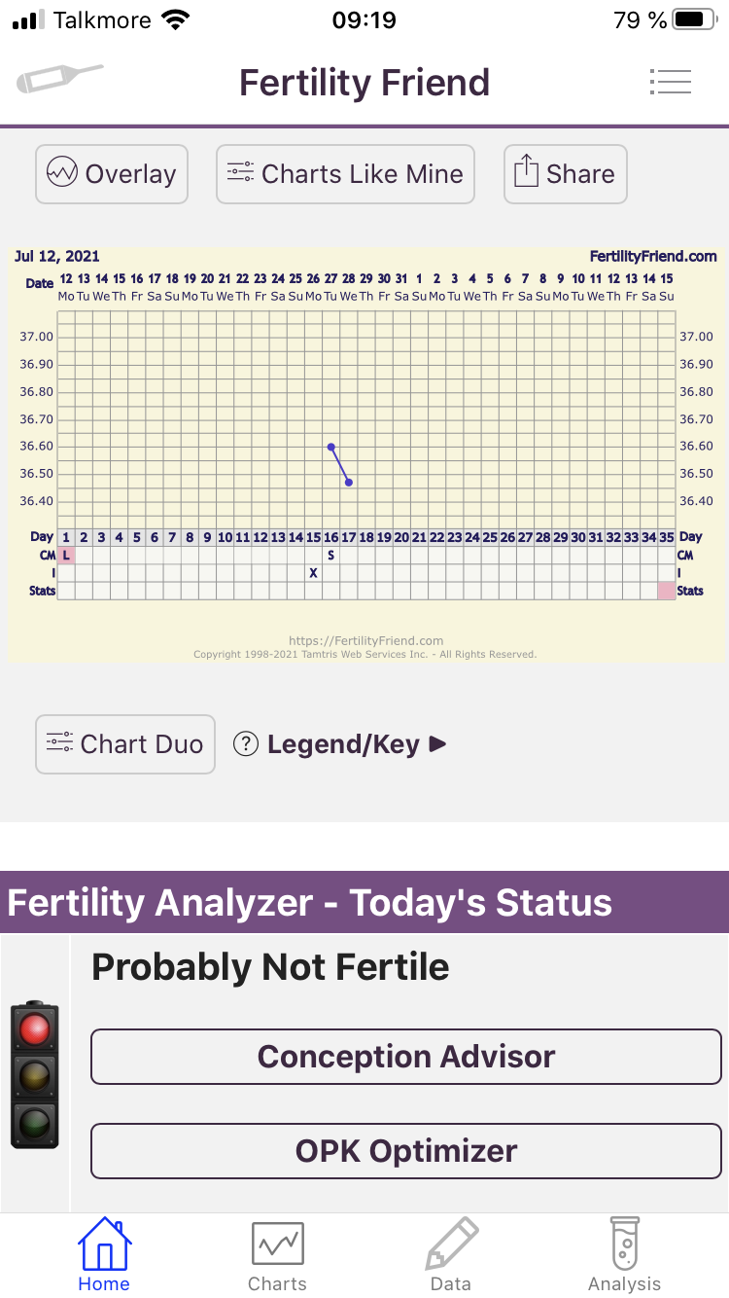Share the chart
729x1298 pixels.
tap(565, 174)
